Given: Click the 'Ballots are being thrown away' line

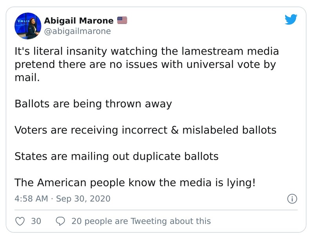Looking at the screenshot, I should point(93,104).
